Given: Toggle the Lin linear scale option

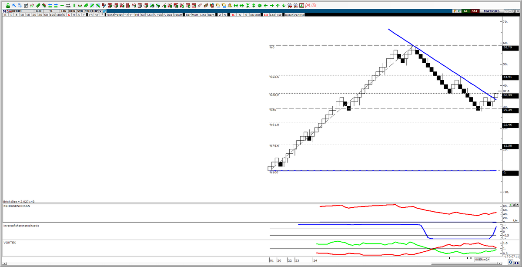Looking at the screenshot, I should tap(266, 15).
